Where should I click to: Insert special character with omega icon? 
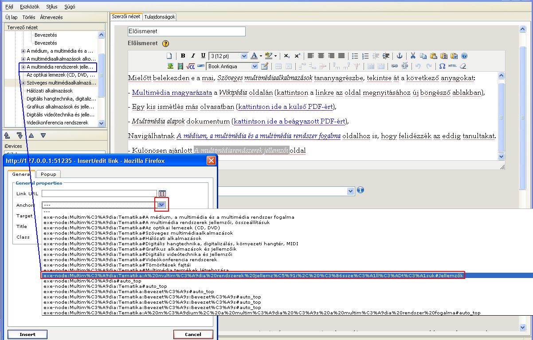click(442, 66)
